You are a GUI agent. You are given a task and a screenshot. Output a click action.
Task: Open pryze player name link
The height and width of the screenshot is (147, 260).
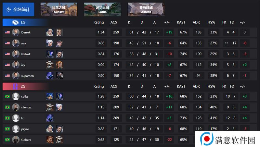click(x=25, y=129)
